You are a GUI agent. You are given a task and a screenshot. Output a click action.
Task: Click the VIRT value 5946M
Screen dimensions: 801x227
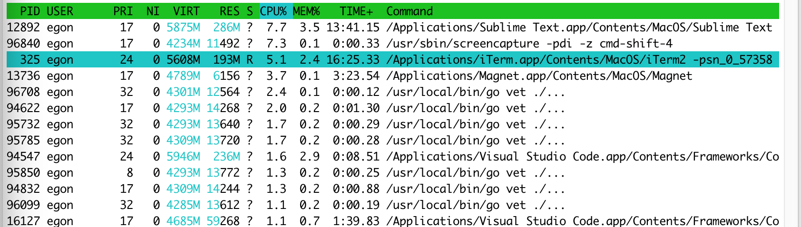click(183, 157)
